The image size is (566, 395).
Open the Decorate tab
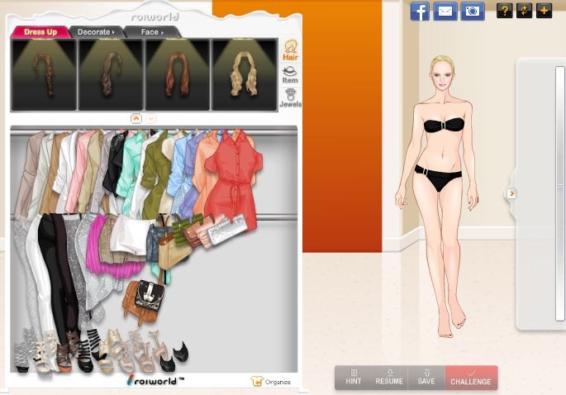pyautogui.click(x=96, y=32)
